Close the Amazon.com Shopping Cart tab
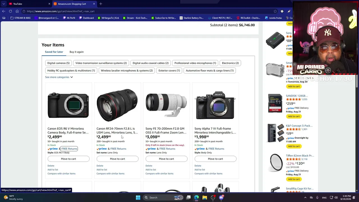The width and height of the screenshot is (359, 202). point(94,4)
